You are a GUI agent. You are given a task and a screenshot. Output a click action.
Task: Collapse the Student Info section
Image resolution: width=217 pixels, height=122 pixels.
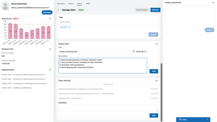point(50,49)
